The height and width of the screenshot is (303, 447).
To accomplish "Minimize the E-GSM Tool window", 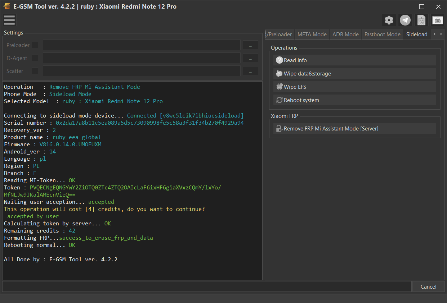I will point(405,6).
